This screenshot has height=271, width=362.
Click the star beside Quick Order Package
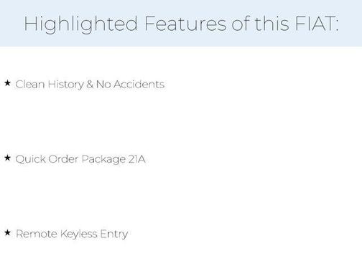point(8,158)
